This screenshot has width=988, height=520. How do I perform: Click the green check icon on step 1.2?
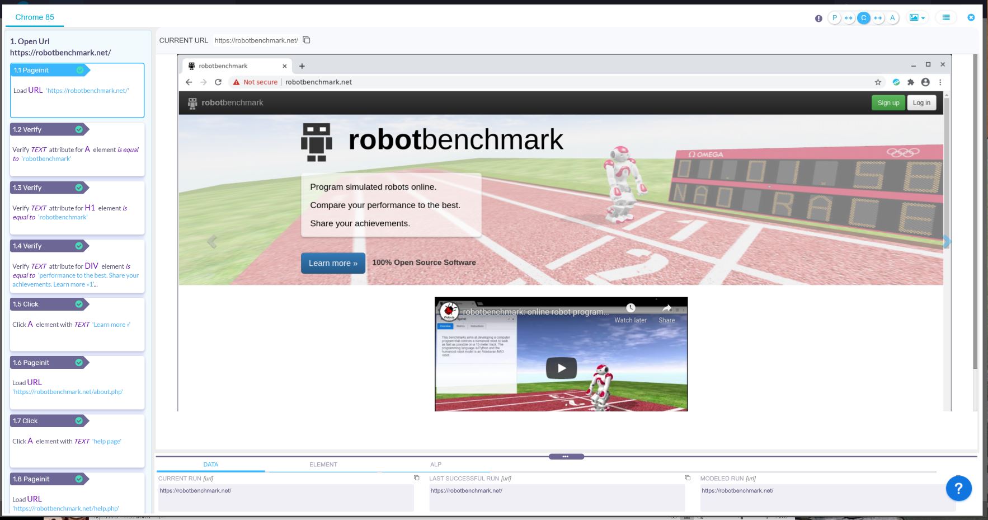coord(79,129)
